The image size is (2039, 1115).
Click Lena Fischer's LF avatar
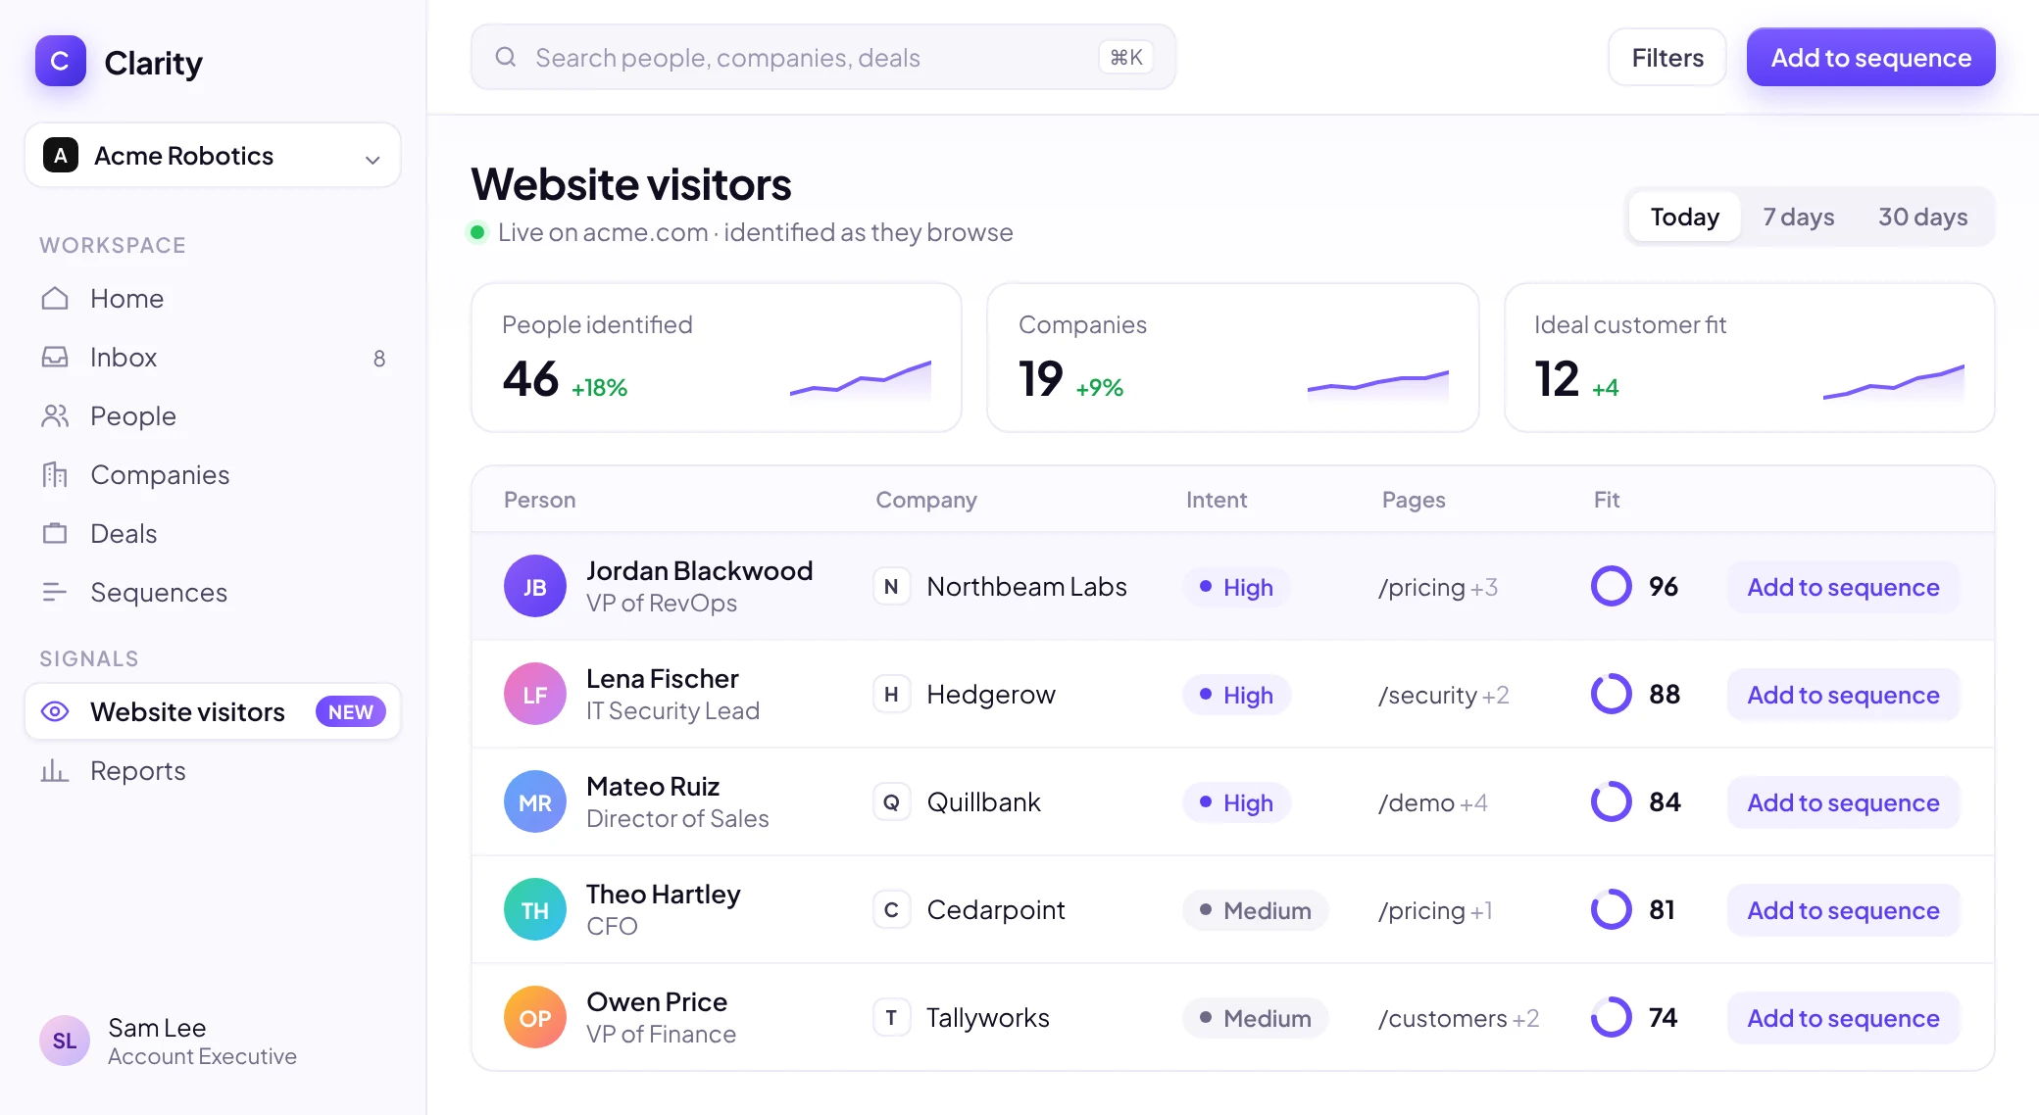click(x=535, y=695)
